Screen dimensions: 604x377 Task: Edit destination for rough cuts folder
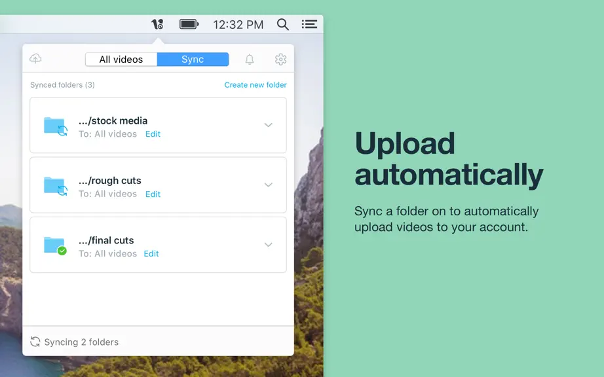(x=153, y=194)
